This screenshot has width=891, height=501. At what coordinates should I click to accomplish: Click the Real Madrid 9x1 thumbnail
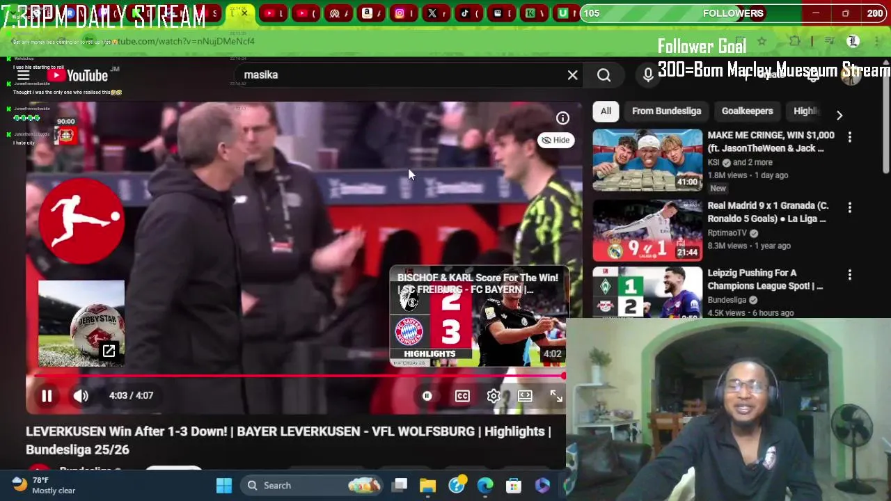click(647, 230)
